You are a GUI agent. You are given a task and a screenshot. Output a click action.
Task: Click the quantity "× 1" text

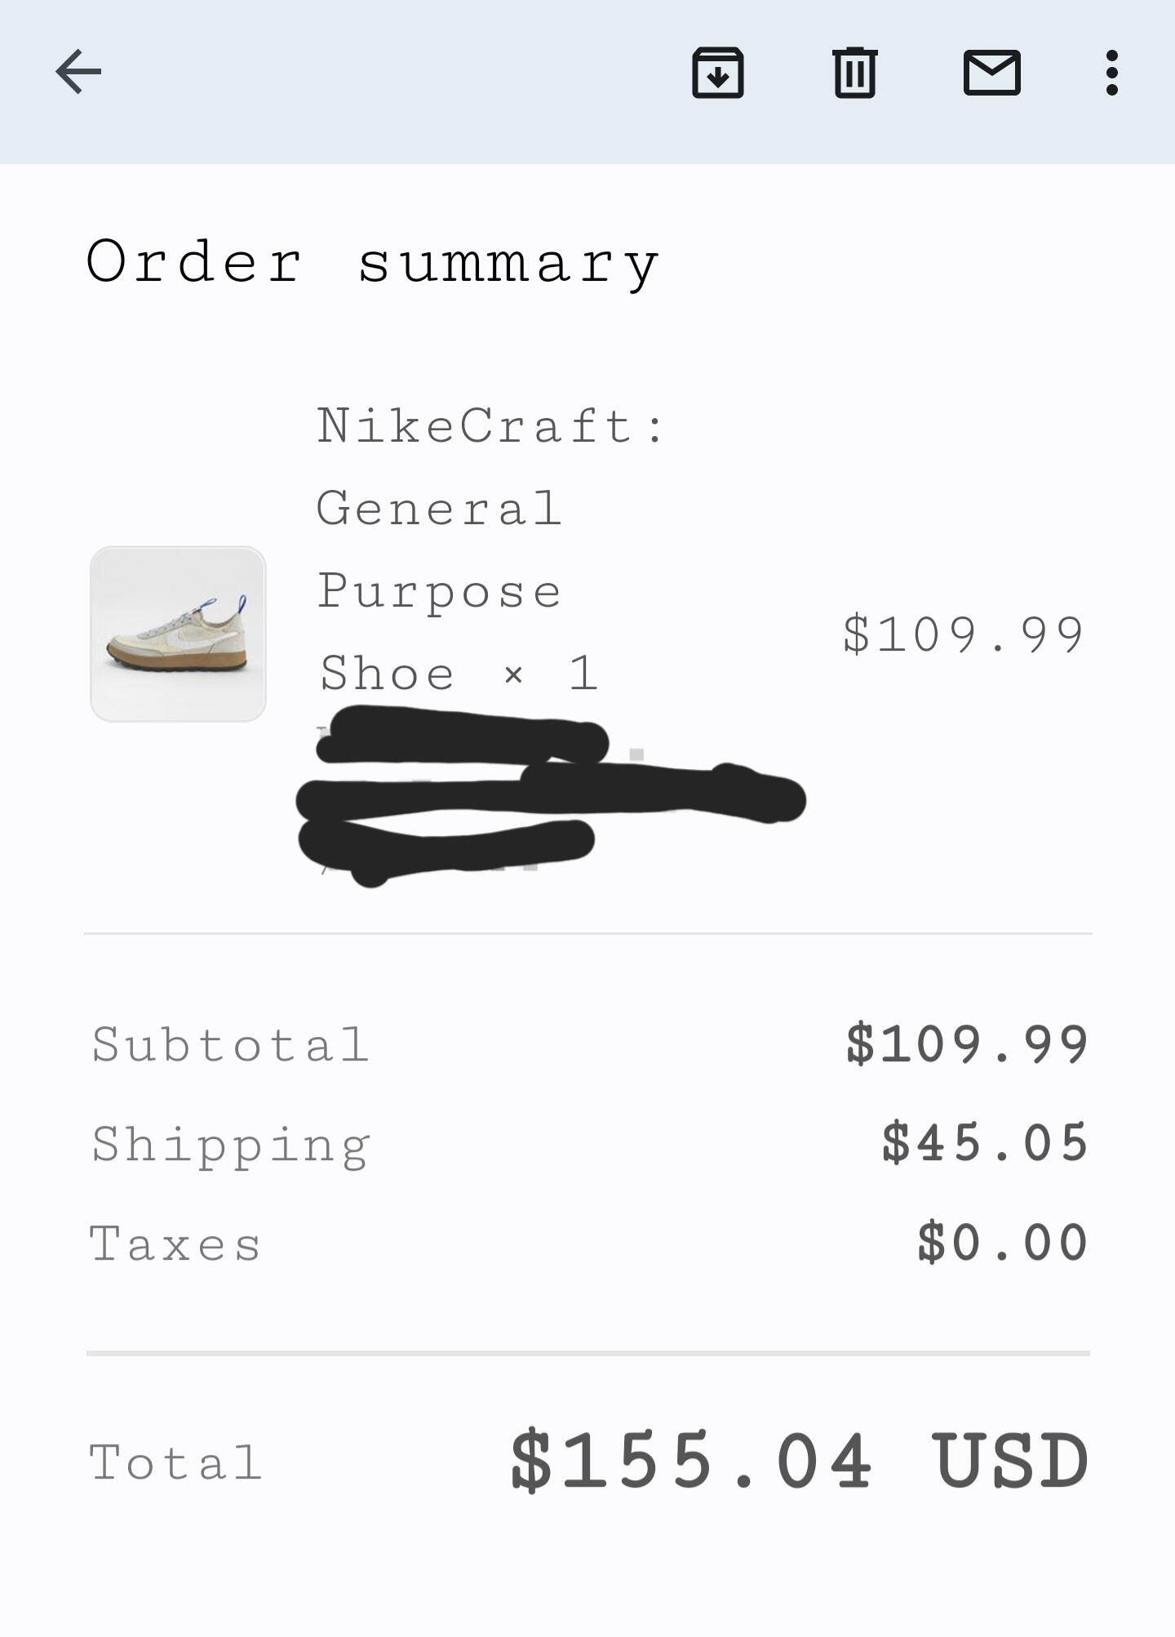[x=551, y=674]
